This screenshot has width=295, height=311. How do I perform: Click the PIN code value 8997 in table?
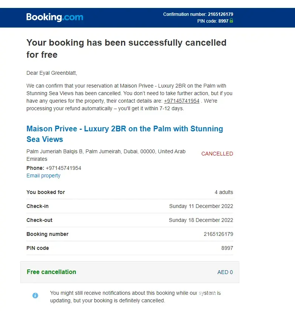click(x=227, y=248)
